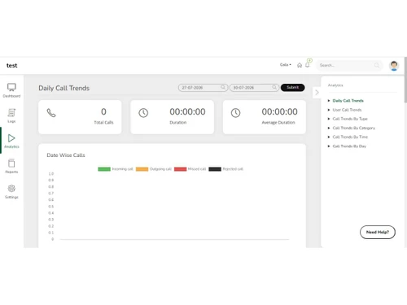Open Call Trends By Day
Viewport: 407px width, 305px height.
click(349, 146)
